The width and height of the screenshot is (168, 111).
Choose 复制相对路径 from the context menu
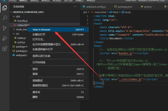click(x=58, y=85)
